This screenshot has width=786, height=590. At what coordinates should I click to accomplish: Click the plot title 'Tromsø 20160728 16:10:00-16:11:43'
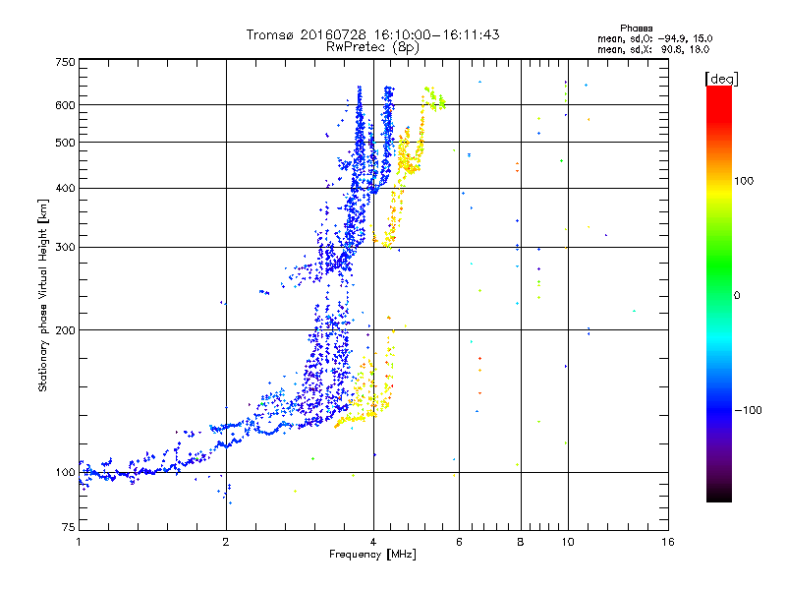click(x=372, y=34)
